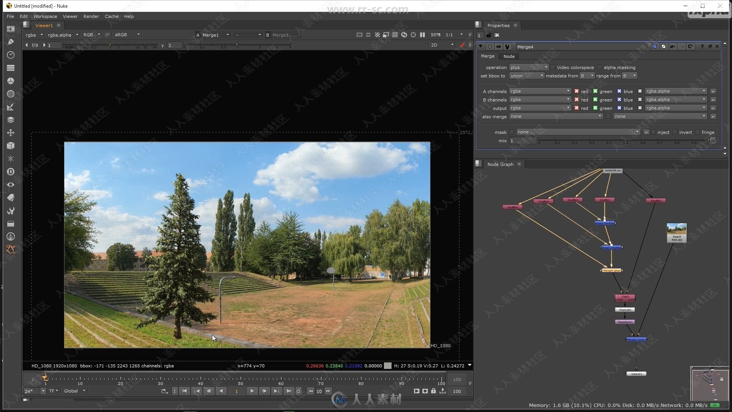Image resolution: width=732 pixels, height=412 pixels.
Task: Open the set bbox to union dropdown
Action: (x=526, y=76)
